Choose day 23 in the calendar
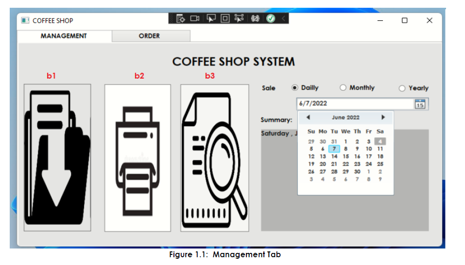This screenshot has height=265, width=465. [x=357, y=164]
